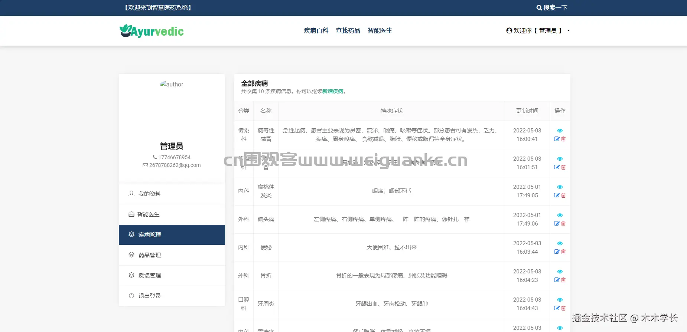Open the 智能医生 top menu
This screenshot has height=332, width=687.
coord(380,30)
